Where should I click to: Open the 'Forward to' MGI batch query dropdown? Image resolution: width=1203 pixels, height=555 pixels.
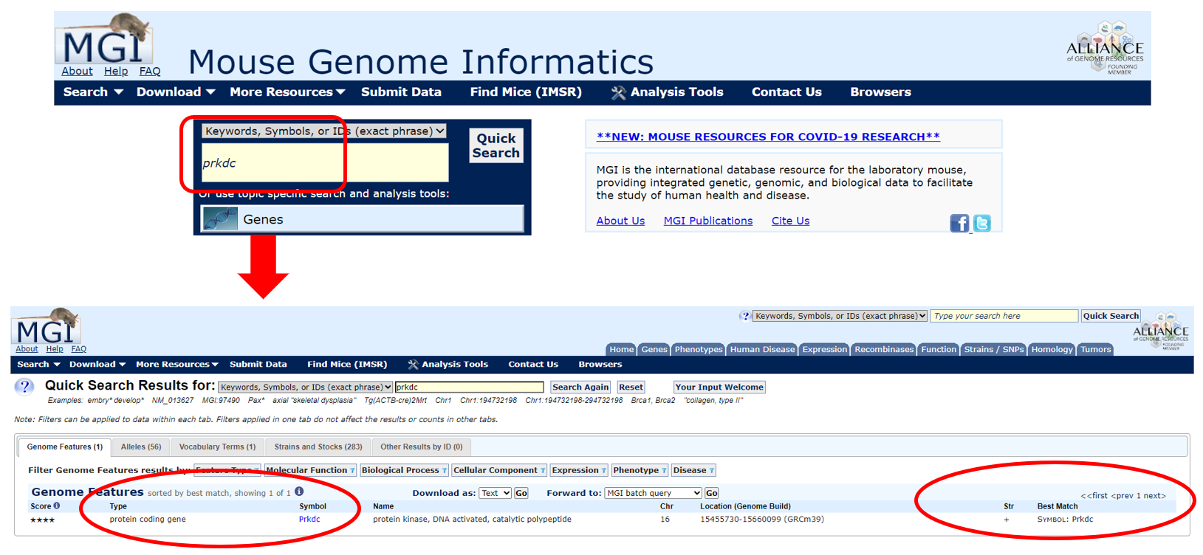653,493
